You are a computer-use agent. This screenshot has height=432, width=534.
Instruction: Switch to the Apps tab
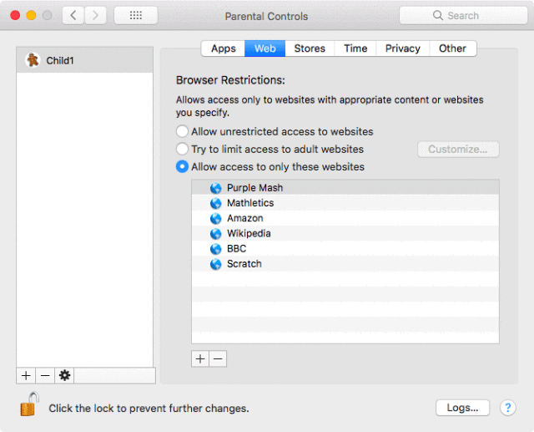click(x=223, y=48)
